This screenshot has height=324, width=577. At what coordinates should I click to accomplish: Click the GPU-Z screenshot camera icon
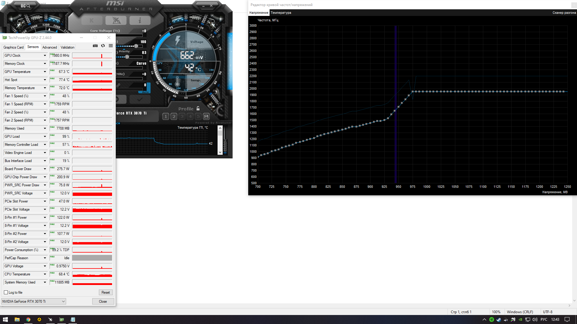click(95, 46)
